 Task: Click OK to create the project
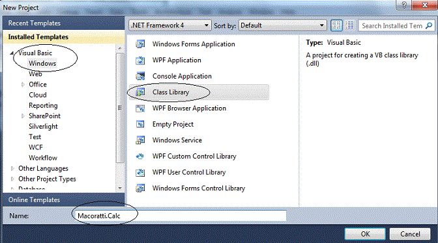pos(365,234)
